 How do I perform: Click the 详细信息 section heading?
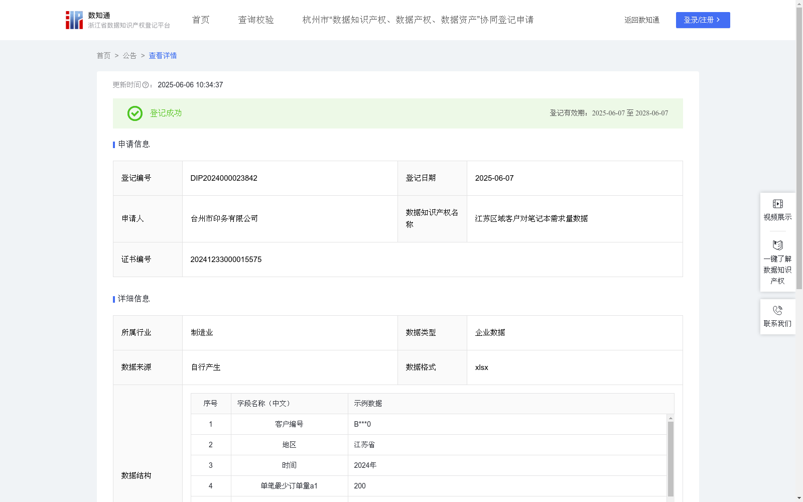[x=134, y=299]
